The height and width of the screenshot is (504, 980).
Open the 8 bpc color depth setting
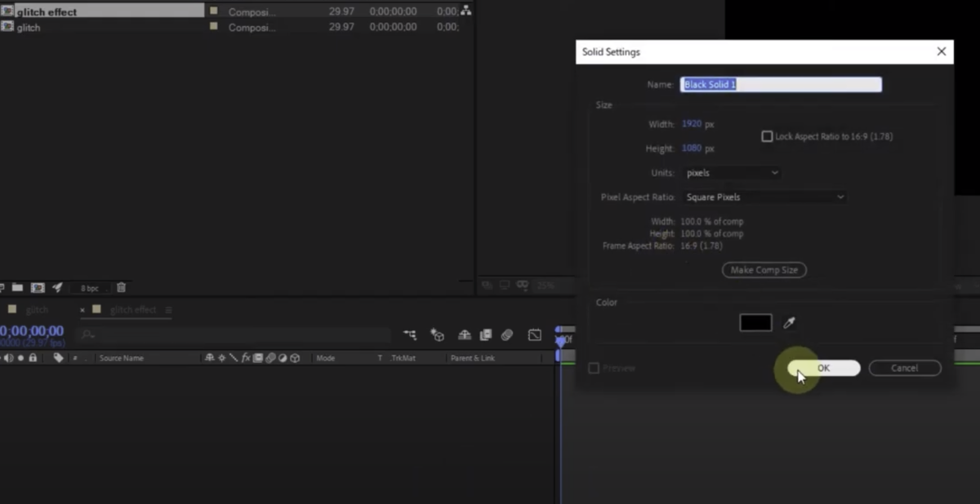(x=89, y=288)
